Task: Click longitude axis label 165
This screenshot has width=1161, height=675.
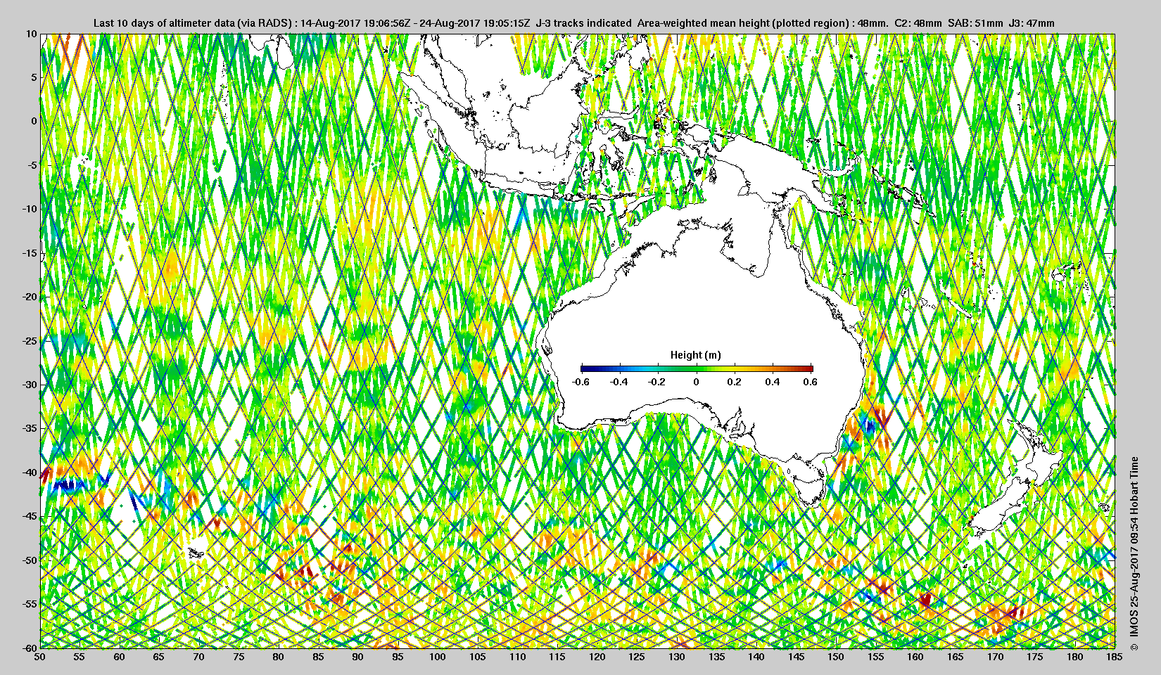Action: [956, 657]
